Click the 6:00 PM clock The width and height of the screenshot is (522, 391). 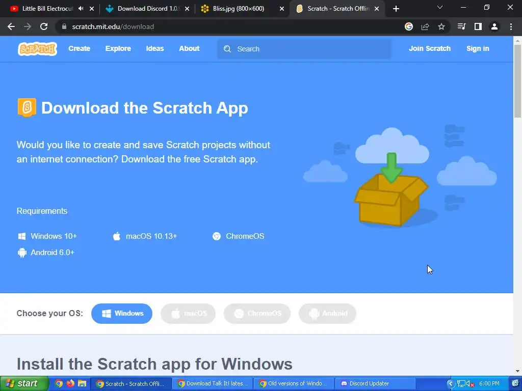489,384
